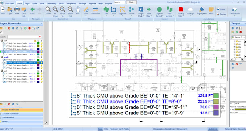Open the Attachments panel

point(21,118)
